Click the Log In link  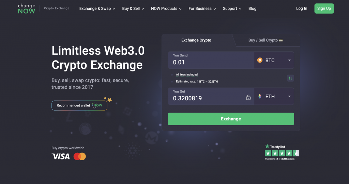pos(302,9)
